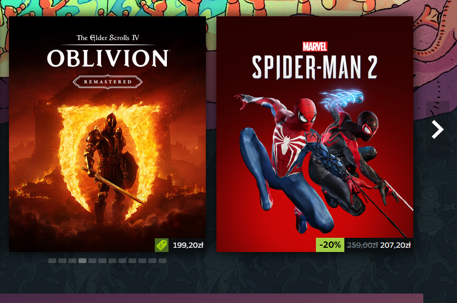457x303 pixels.
Task: Click the highlighted fourth carousel page dot
Action: tap(83, 260)
